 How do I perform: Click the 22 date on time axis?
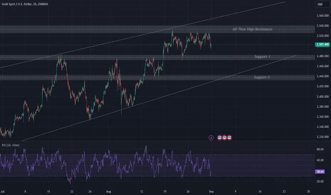click(x=72, y=191)
